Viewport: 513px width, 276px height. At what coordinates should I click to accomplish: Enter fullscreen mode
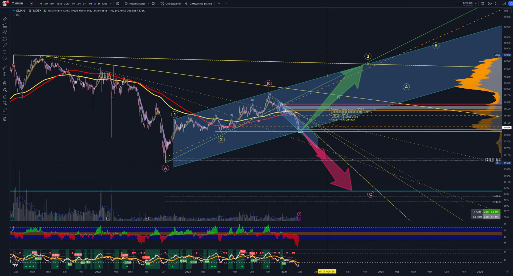click(x=497, y=3)
